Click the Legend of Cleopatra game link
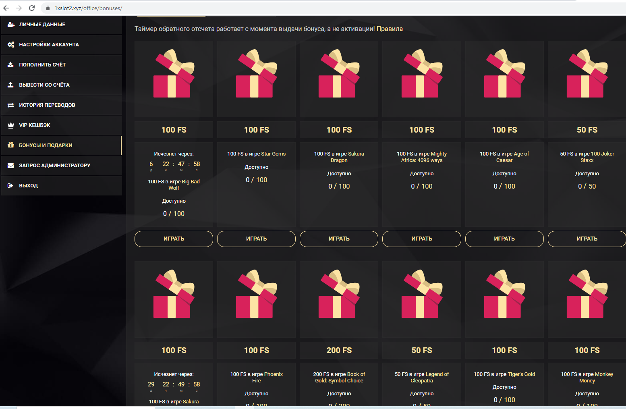The height and width of the screenshot is (409, 626). pyautogui.click(x=430, y=378)
